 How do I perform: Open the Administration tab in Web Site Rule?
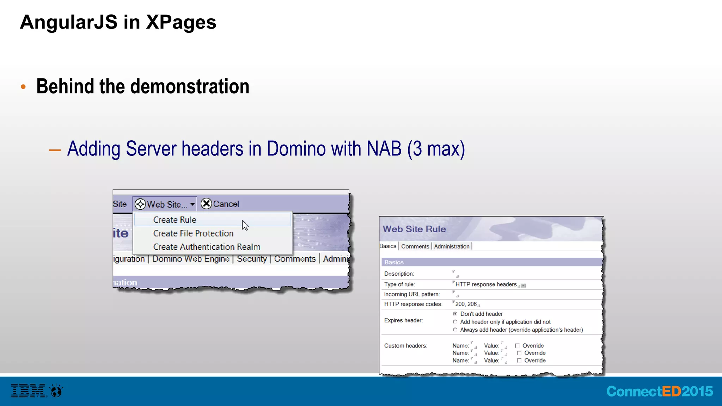(x=452, y=246)
